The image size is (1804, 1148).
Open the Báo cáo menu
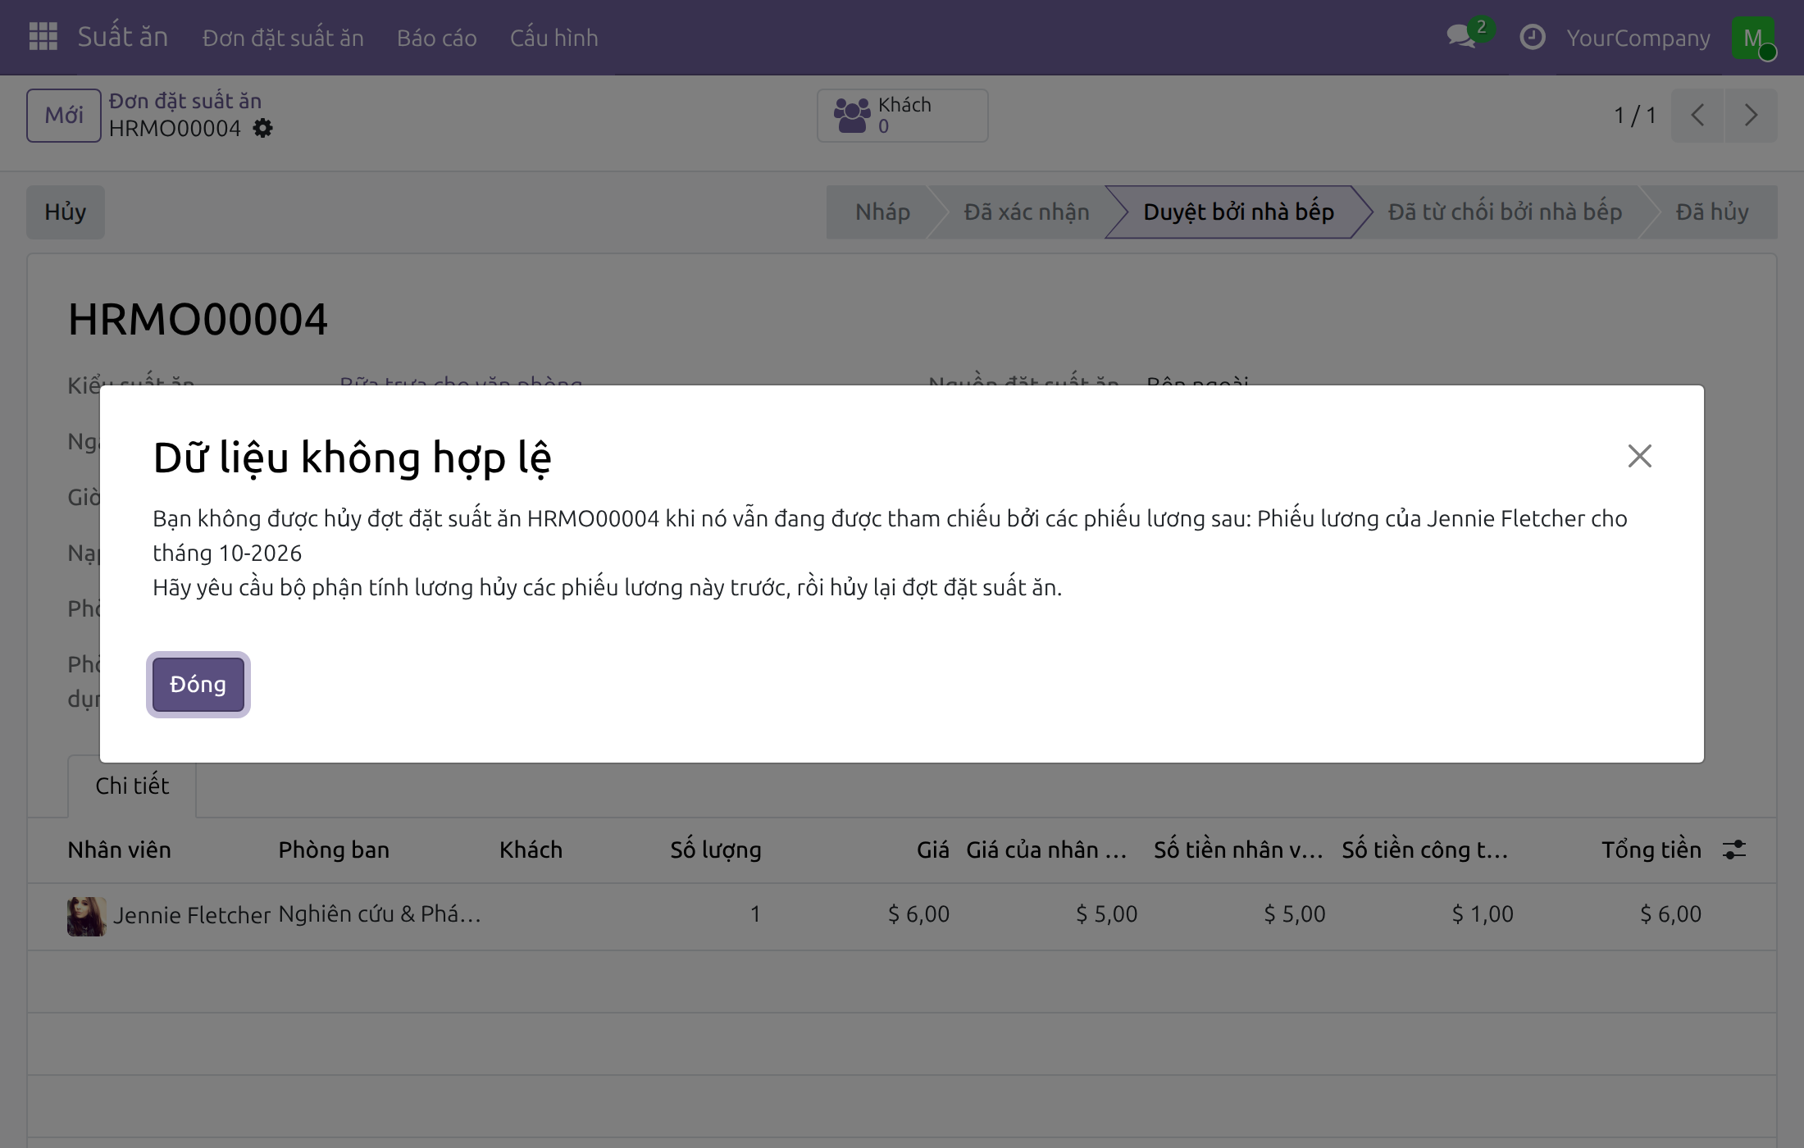(x=436, y=38)
